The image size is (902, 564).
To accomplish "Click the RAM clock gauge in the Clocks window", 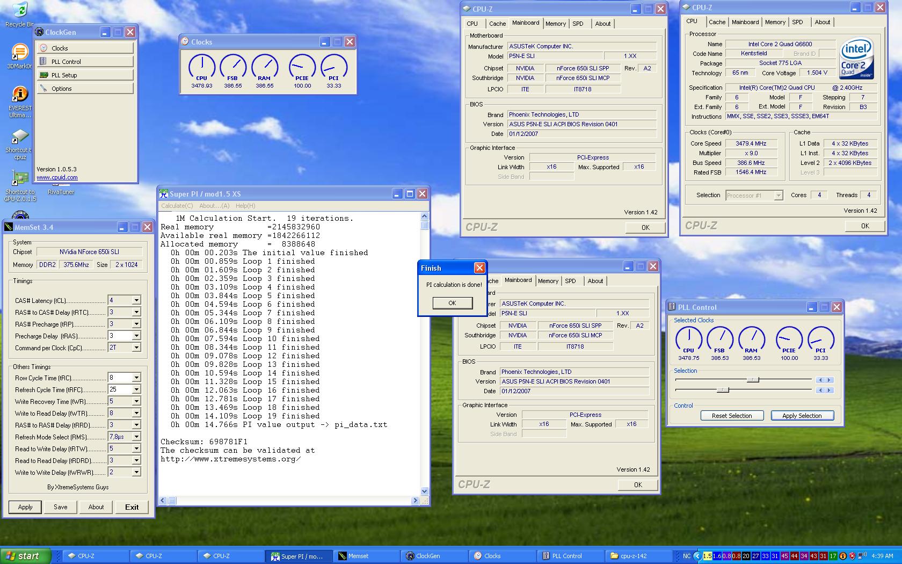I will (x=265, y=71).
